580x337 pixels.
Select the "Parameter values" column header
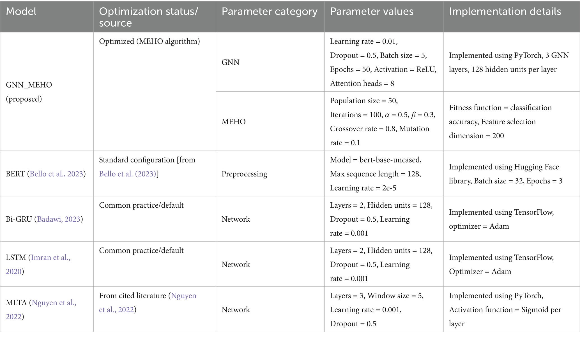point(371,12)
